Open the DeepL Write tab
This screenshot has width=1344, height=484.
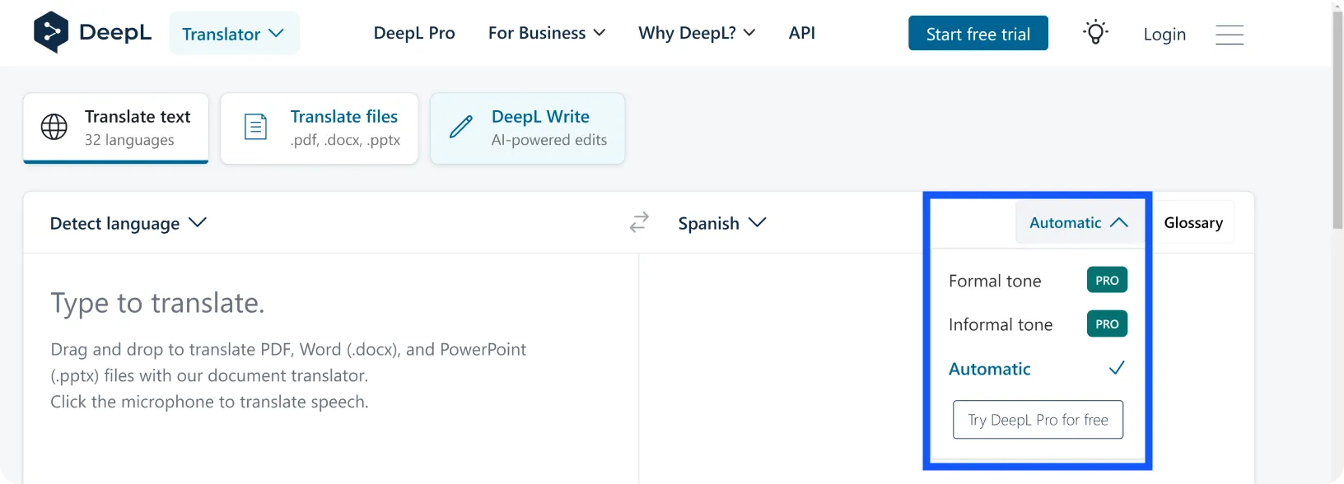click(528, 128)
